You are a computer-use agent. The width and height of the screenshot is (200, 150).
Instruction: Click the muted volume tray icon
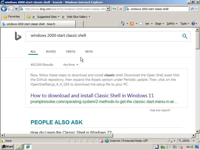(180, 147)
